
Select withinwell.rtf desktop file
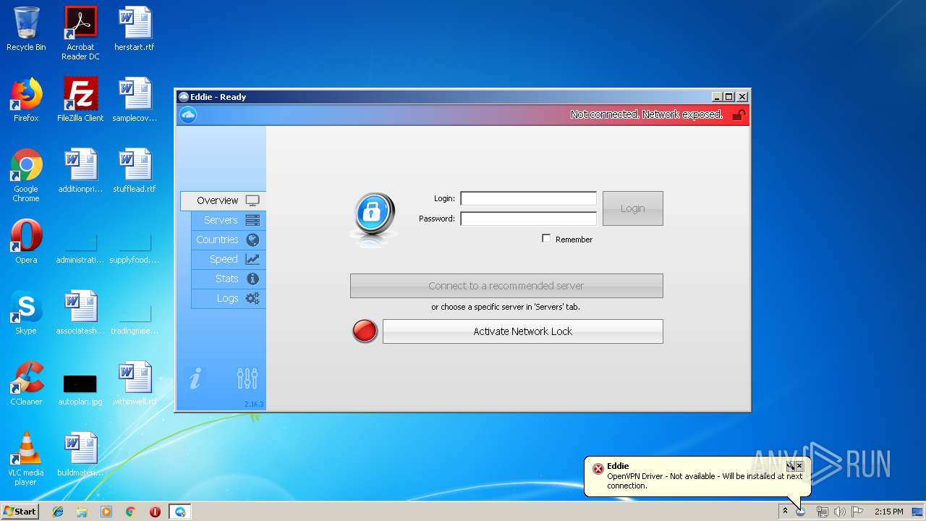click(x=135, y=384)
